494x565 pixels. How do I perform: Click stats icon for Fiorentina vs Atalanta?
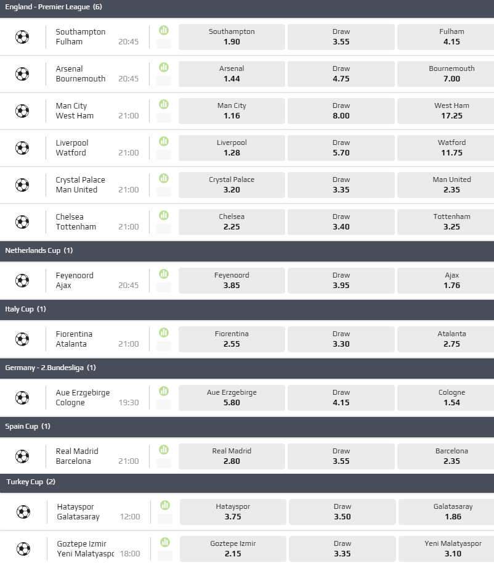(164, 332)
